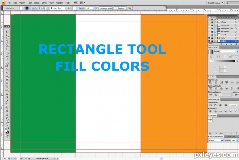239x160 pixels.
Task: Create new layer in Layers panel
Action: (x=231, y=44)
